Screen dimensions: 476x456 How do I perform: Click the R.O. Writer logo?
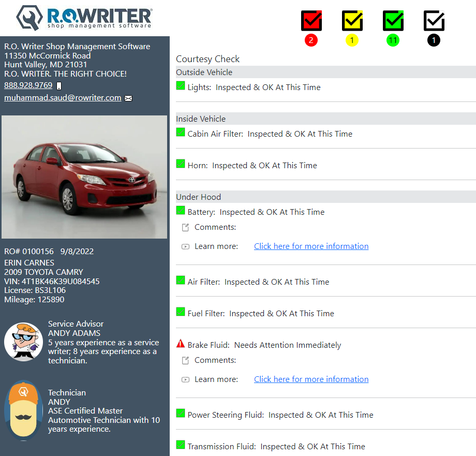(x=84, y=18)
